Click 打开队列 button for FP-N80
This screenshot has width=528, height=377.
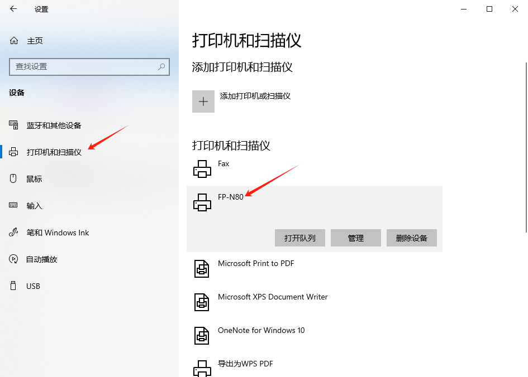coord(299,238)
